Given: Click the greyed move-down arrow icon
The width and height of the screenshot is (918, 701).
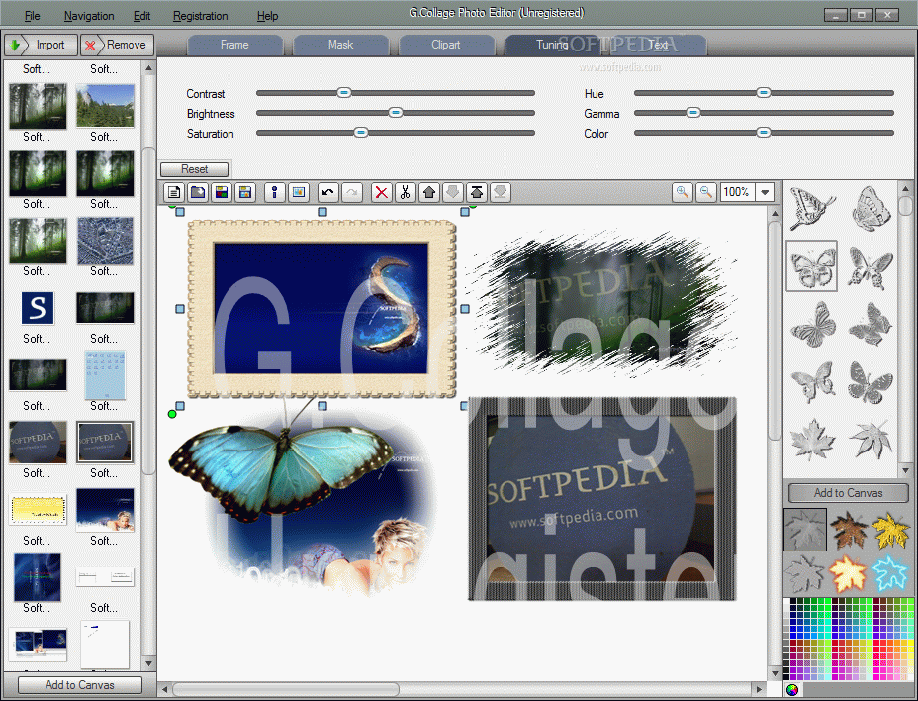Looking at the screenshot, I should (452, 192).
